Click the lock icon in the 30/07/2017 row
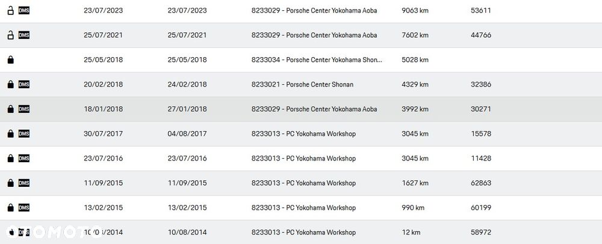 (10, 134)
